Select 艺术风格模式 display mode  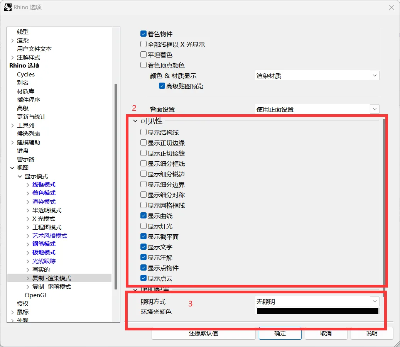click(x=50, y=236)
